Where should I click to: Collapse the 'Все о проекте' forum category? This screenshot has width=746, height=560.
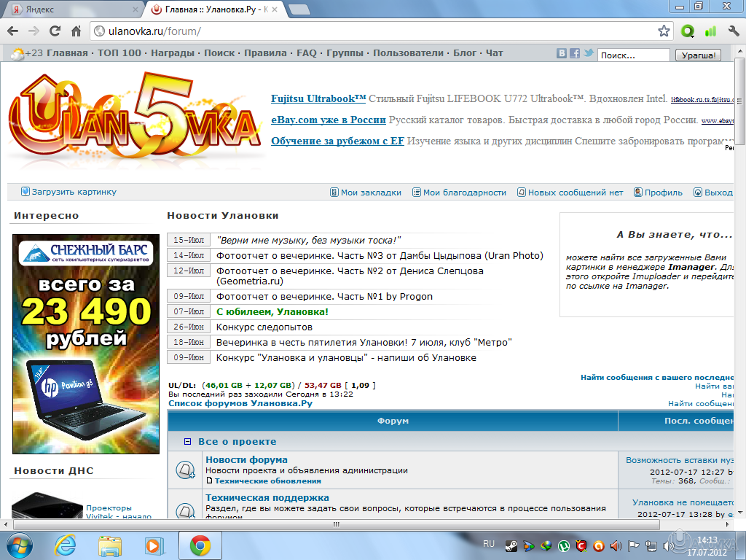pos(187,442)
